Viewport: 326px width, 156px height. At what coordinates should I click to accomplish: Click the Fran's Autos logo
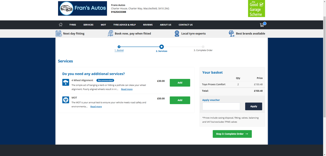pos(82,8)
